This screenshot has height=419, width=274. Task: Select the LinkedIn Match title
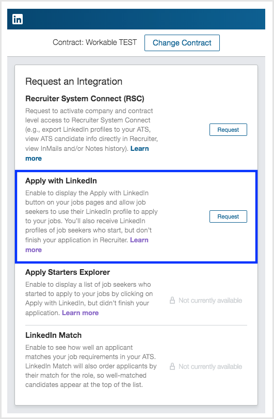(53, 335)
